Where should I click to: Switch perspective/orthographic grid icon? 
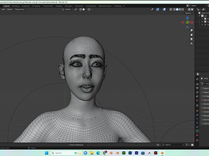[192, 43]
